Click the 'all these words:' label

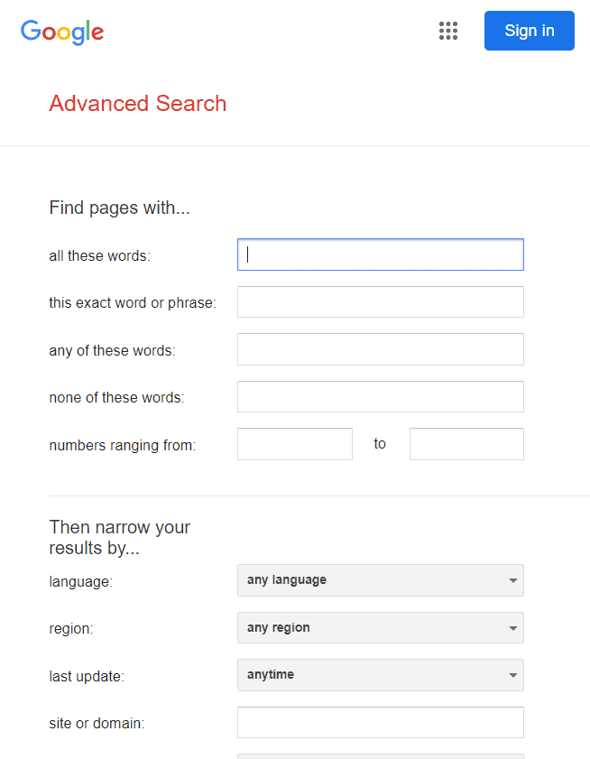click(x=100, y=255)
